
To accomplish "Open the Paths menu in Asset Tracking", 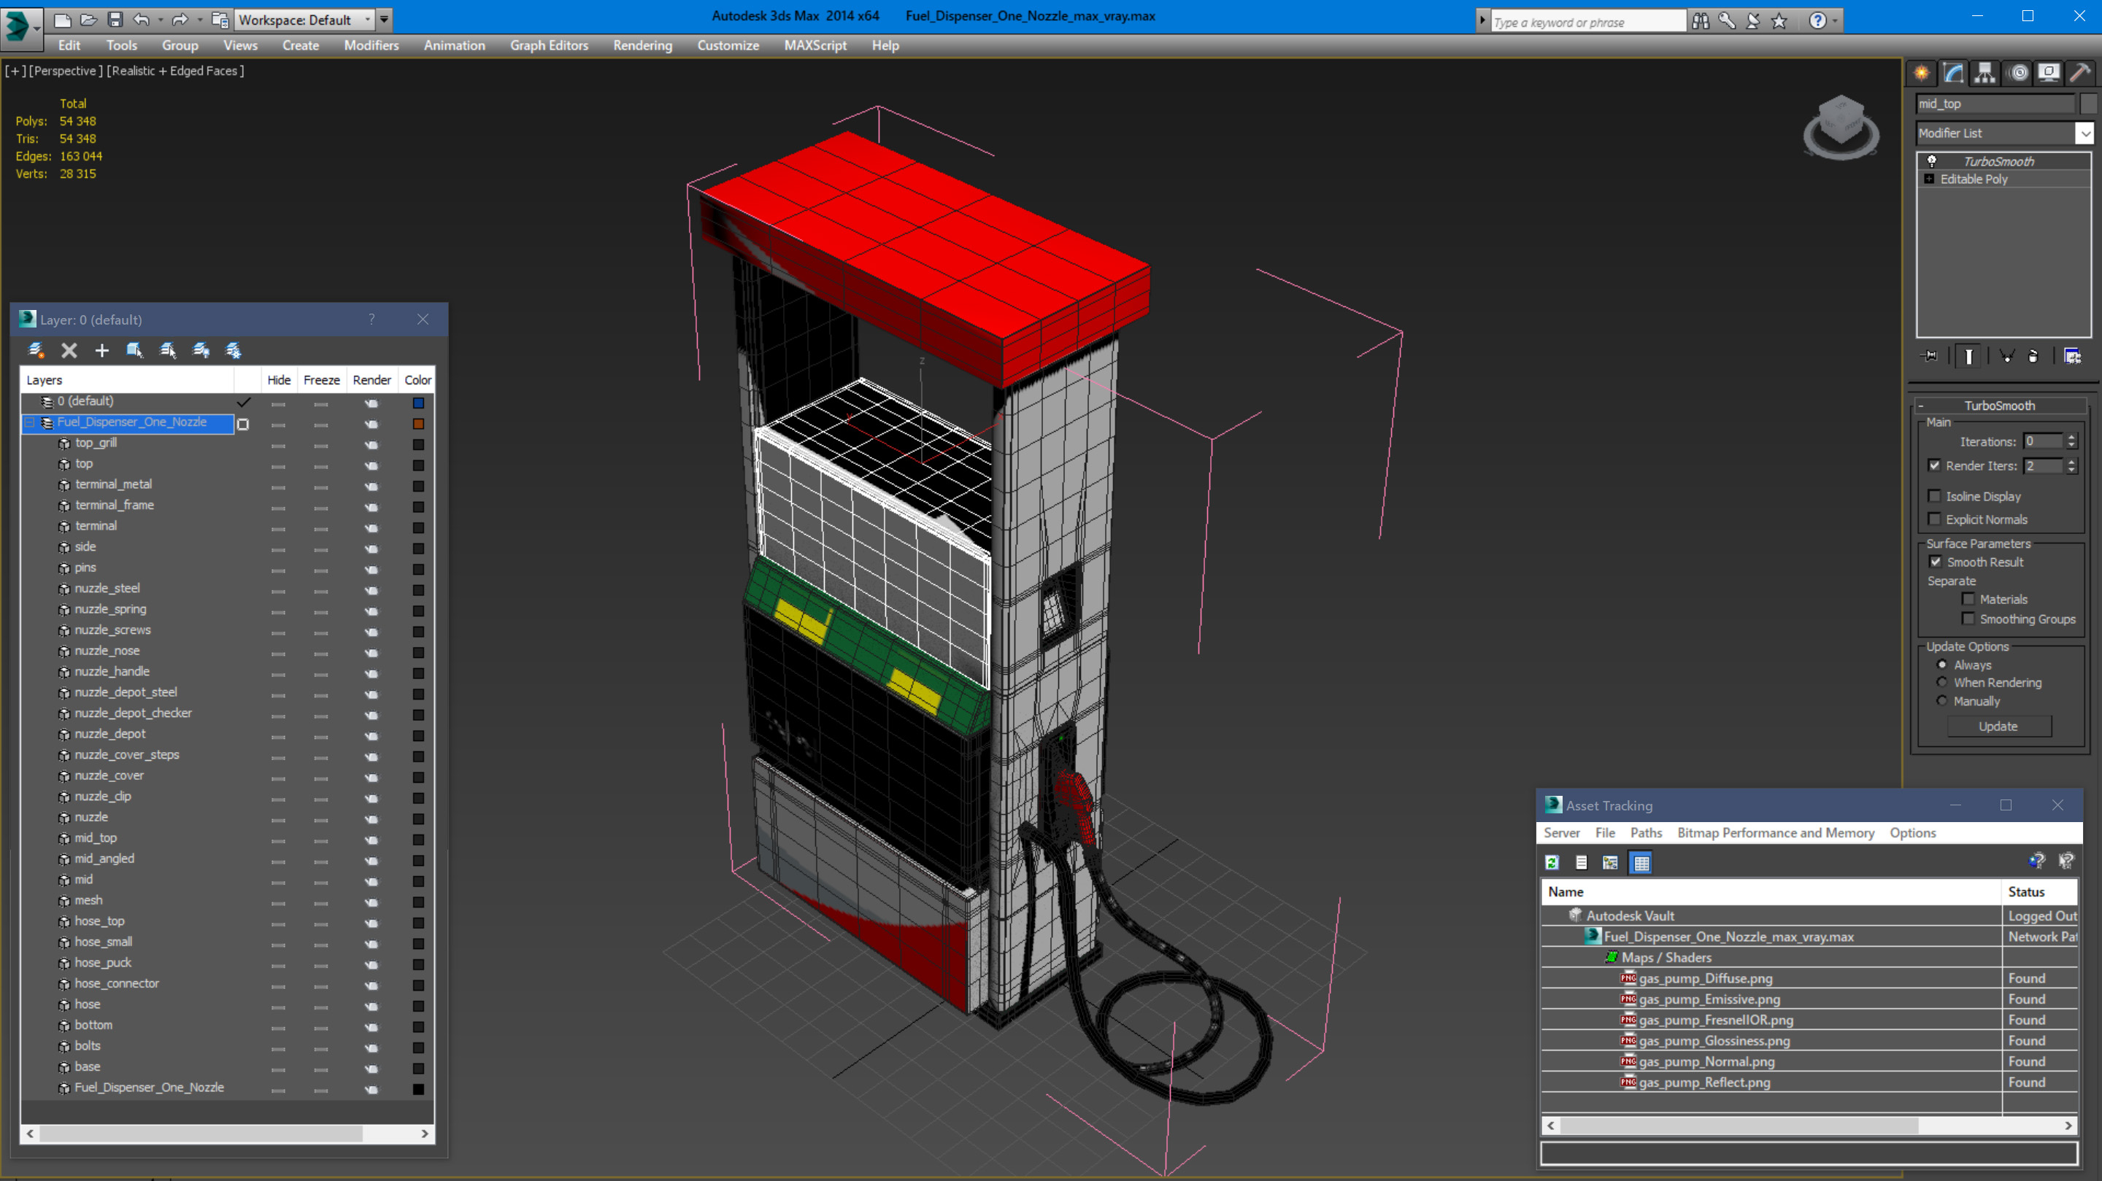I will [1646, 832].
